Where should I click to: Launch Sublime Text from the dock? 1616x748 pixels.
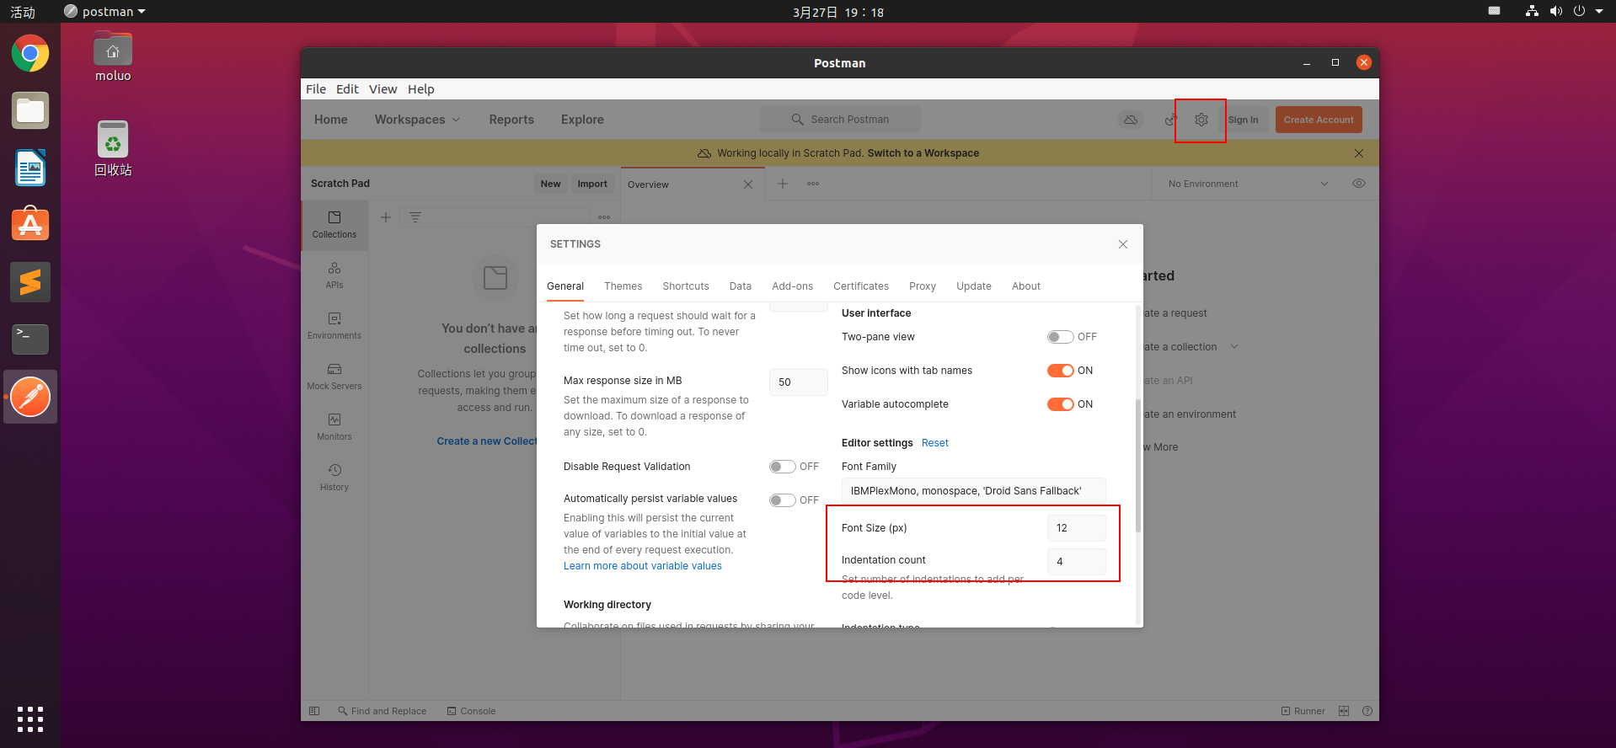click(x=30, y=282)
